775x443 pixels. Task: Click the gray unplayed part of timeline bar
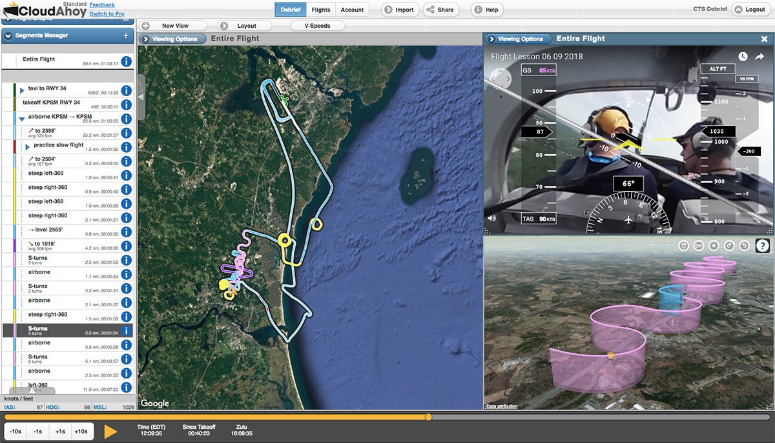click(601, 417)
